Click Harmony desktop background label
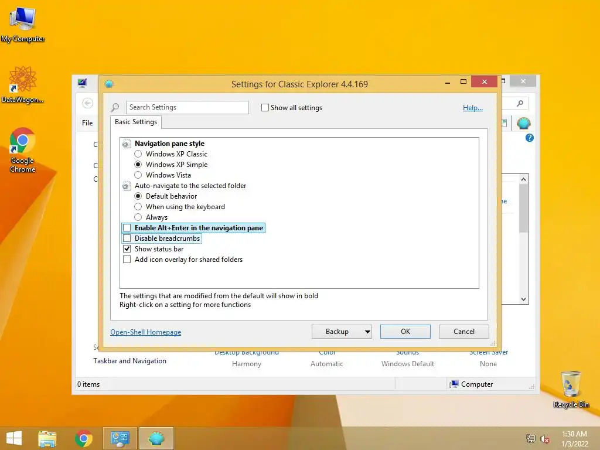 tap(247, 363)
